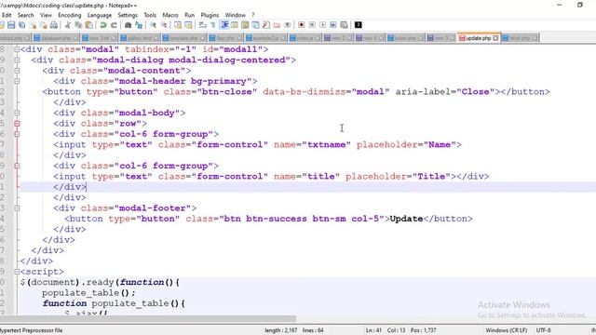Stop macro recording icon

click(312, 25)
